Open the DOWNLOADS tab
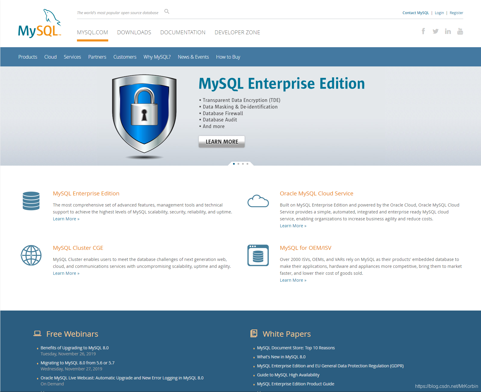This screenshot has width=481, height=392. coord(134,32)
